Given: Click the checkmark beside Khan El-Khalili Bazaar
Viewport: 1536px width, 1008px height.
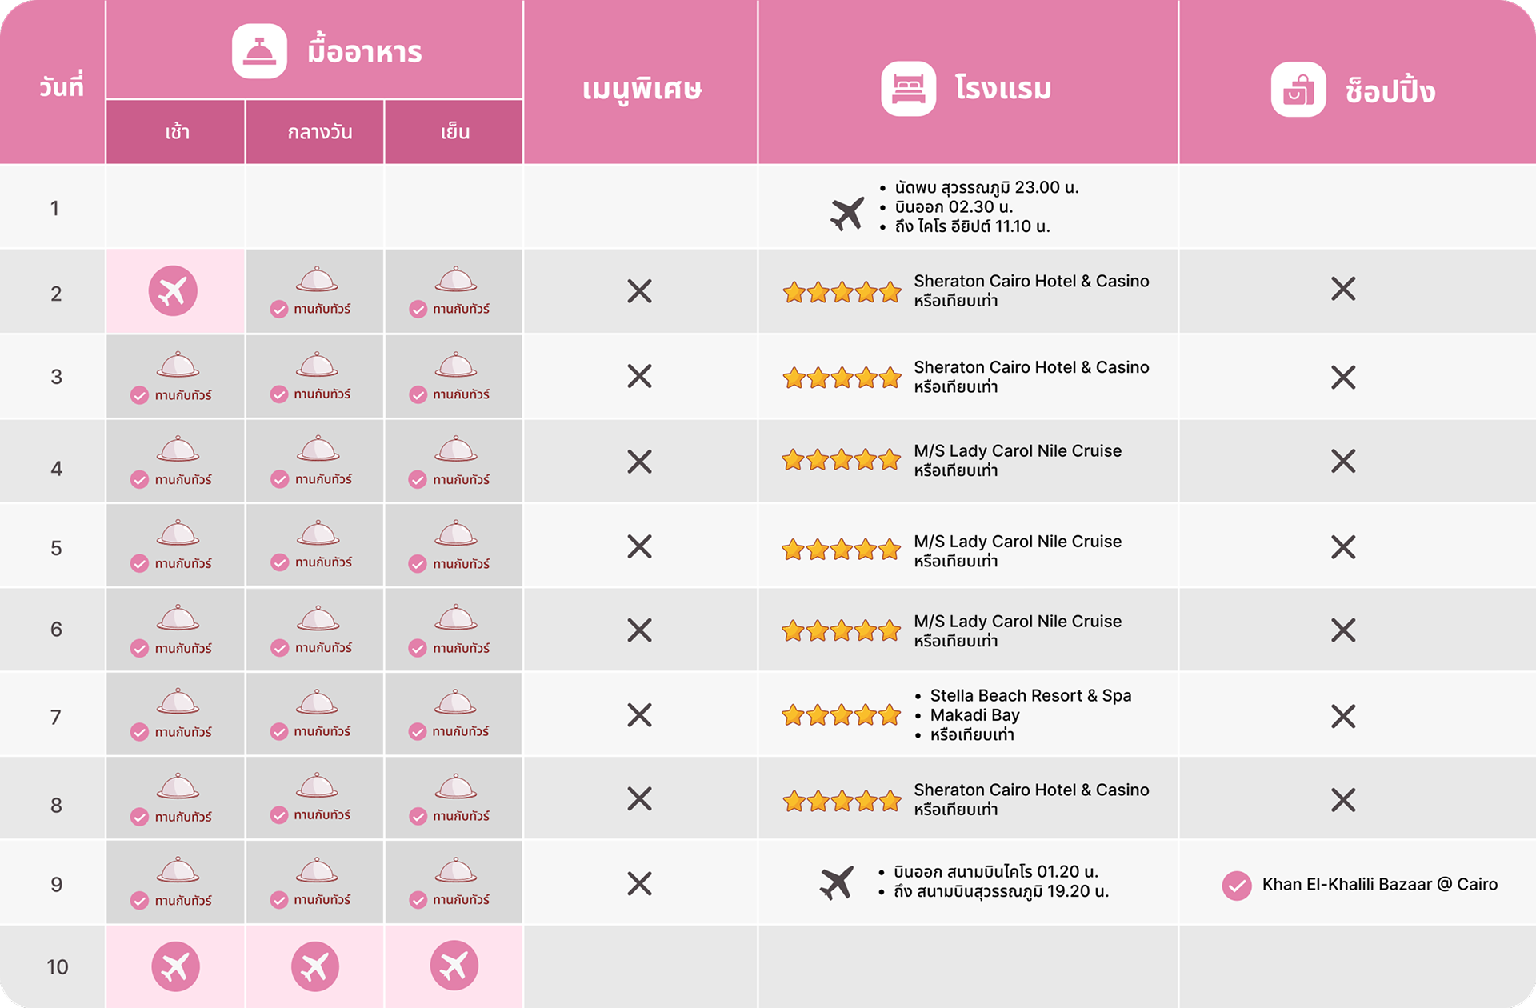Looking at the screenshot, I should [1236, 886].
